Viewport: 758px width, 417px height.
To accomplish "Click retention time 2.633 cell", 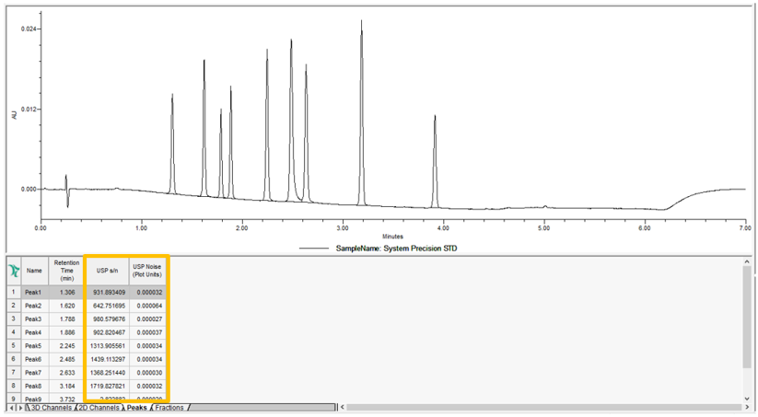I will [x=65, y=373].
